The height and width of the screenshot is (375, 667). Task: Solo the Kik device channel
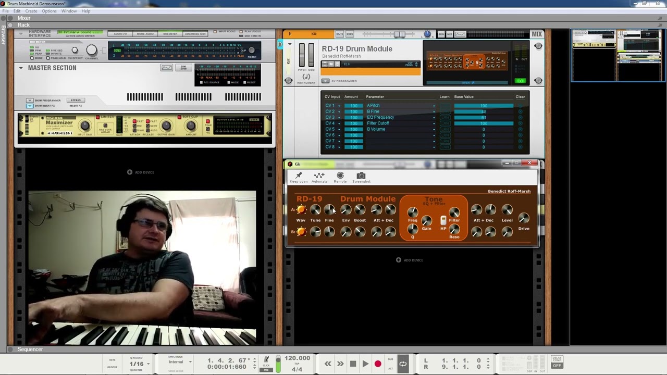(350, 34)
